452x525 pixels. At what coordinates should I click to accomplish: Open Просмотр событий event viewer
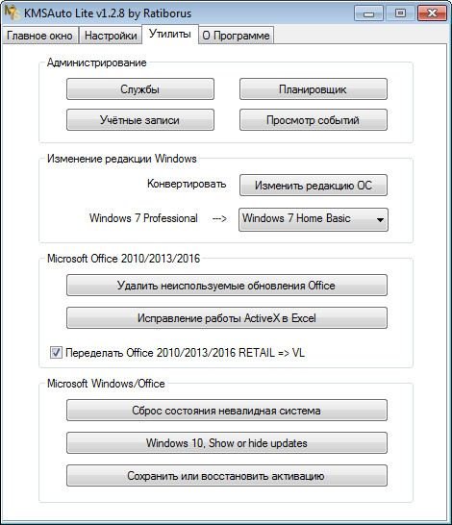pyautogui.click(x=314, y=120)
